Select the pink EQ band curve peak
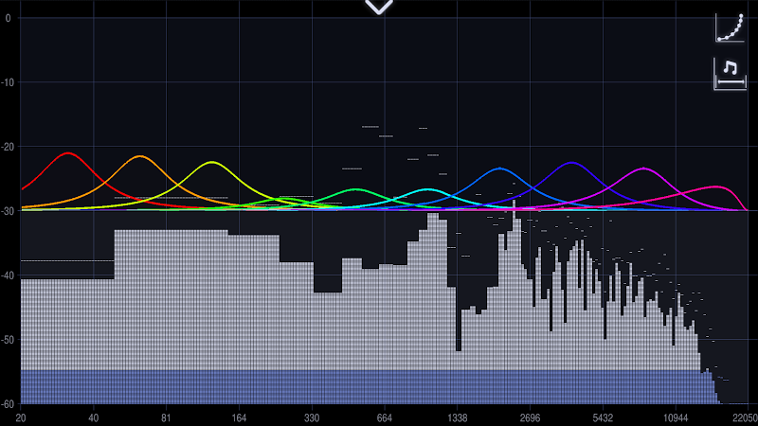 pyautogui.click(x=716, y=186)
